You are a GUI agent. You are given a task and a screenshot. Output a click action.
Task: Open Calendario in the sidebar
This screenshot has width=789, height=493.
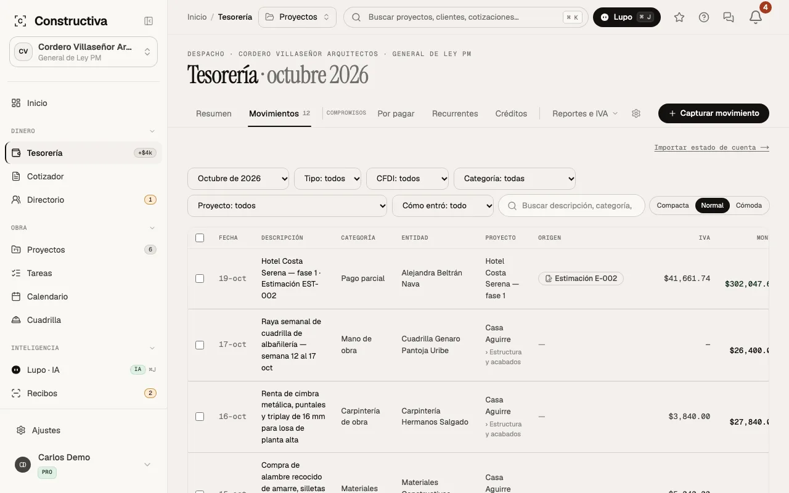83,296
